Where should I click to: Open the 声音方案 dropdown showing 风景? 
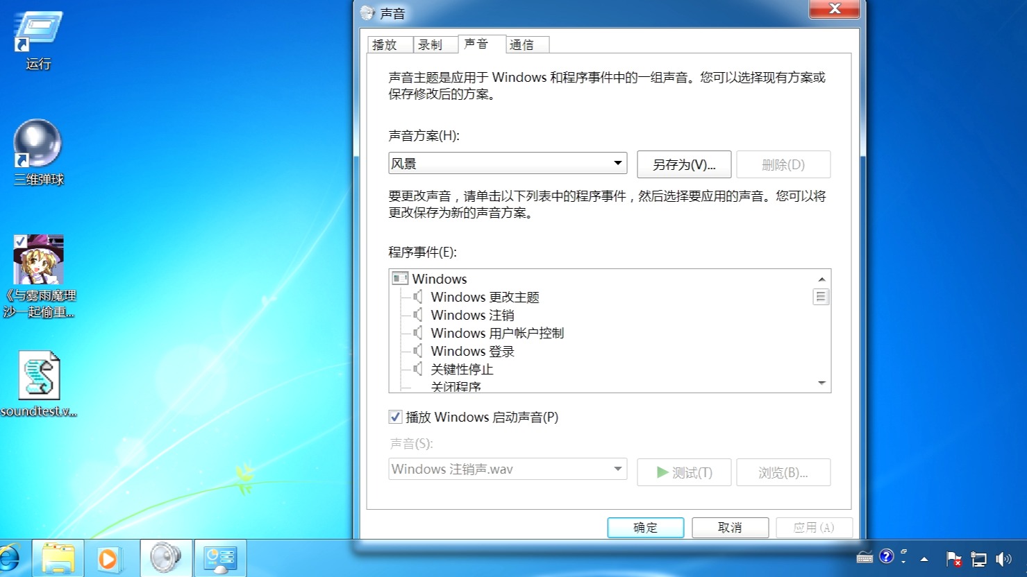click(508, 164)
